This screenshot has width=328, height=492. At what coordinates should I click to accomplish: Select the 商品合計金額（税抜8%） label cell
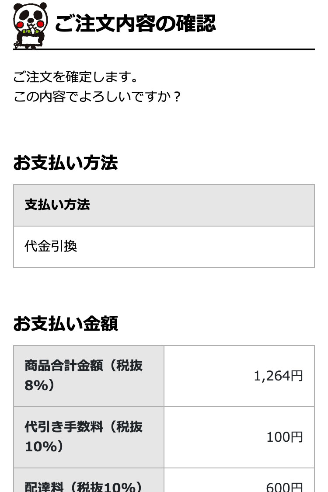(89, 376)
